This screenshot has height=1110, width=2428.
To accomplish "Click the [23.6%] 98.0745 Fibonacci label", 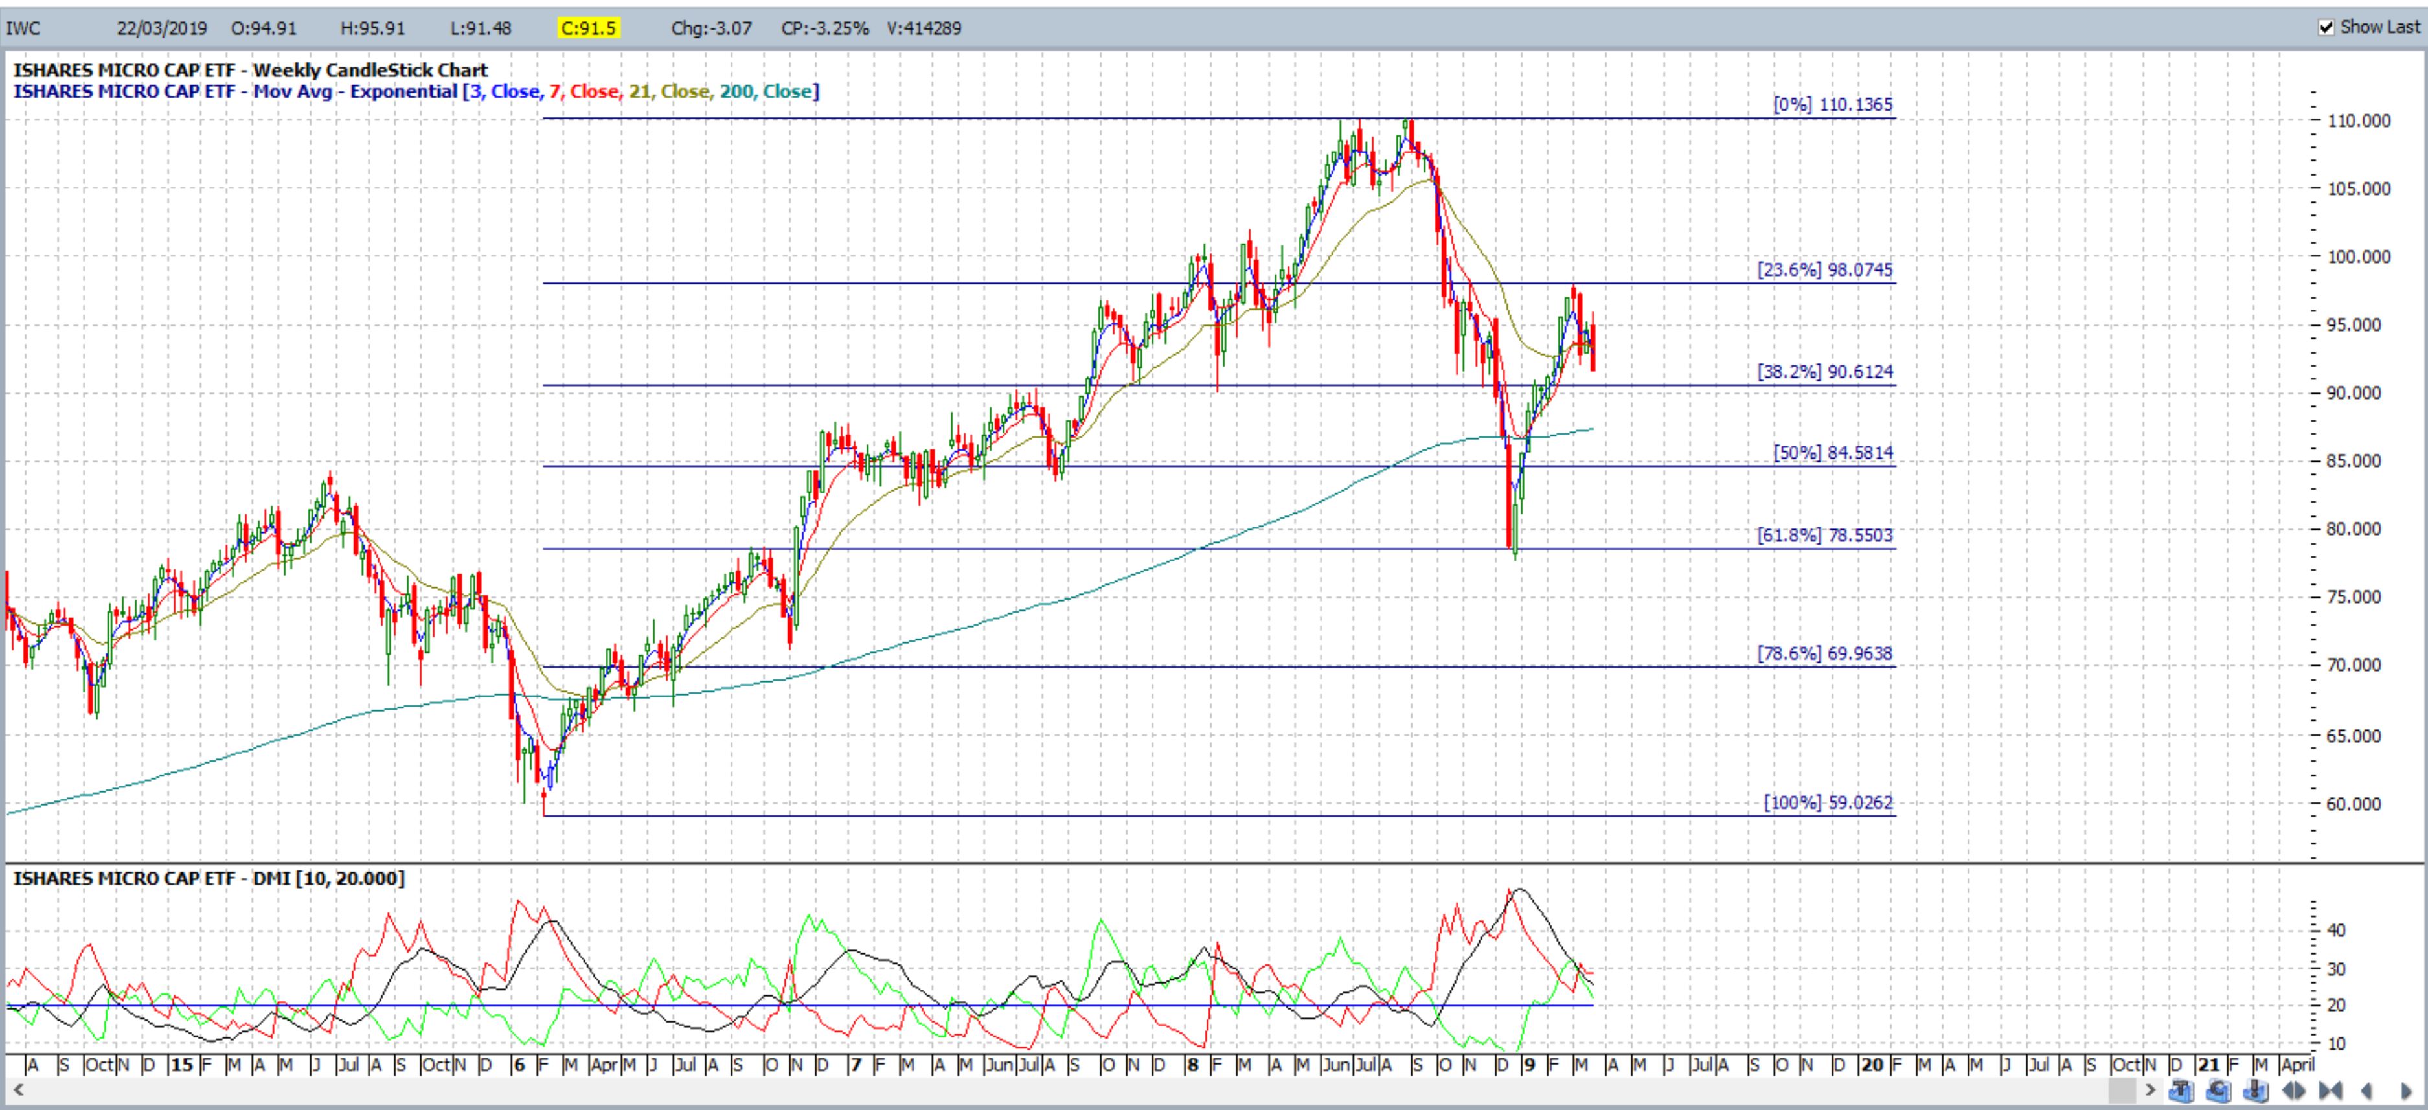I will [x=1825, y=269].
